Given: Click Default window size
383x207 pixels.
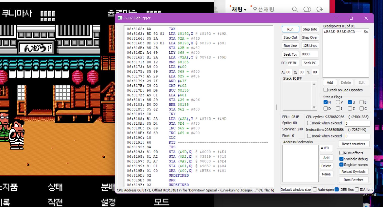Looking at the screenshot, I should tap(296, 189).
